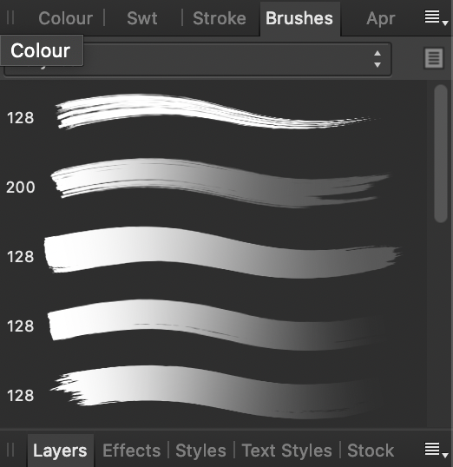Switch to the Effects tab
This screenshot has width=453, height=467.
[x=131, y=451]
